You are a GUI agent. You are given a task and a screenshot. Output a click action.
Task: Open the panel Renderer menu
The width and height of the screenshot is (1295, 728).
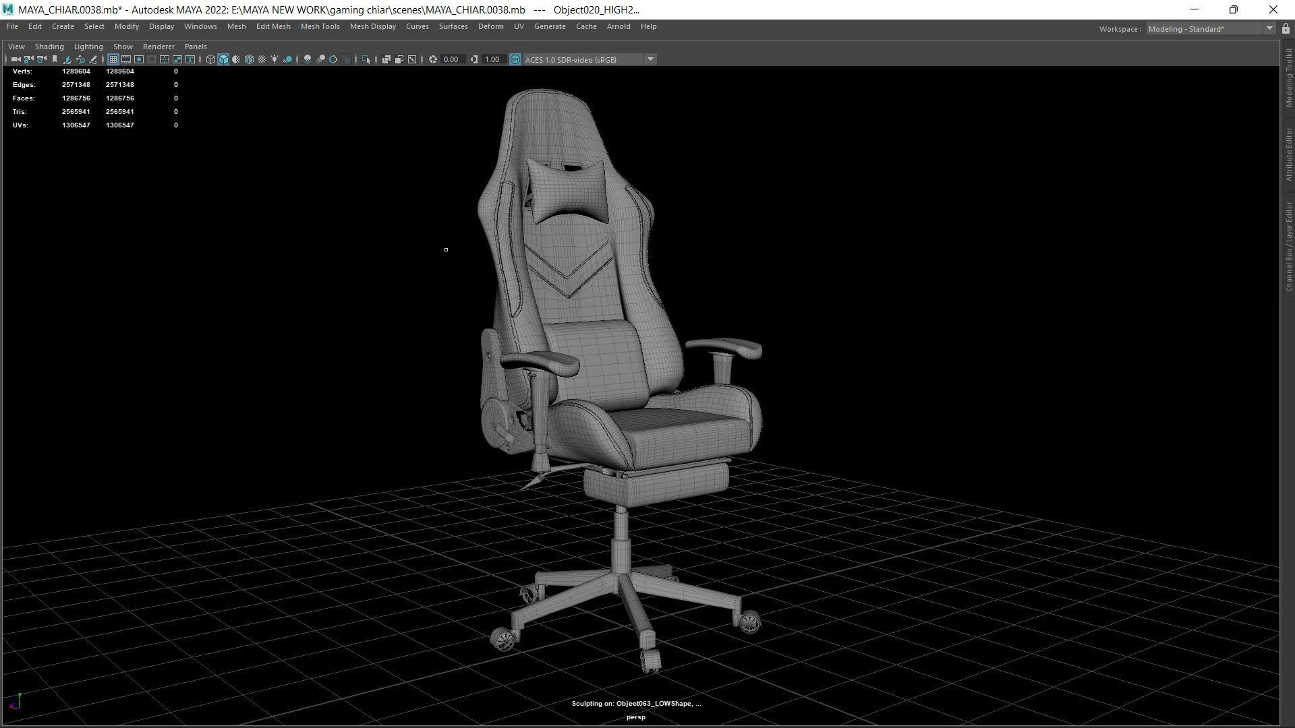(159, 47)
